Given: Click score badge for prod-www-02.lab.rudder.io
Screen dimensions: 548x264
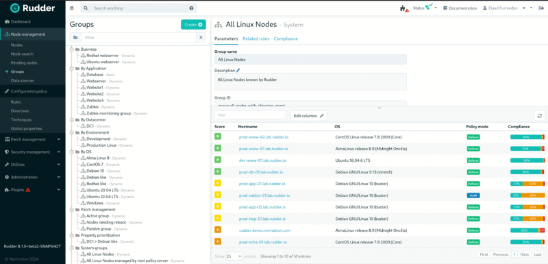Looking at the screenshot, I should (x=218, y=137).
